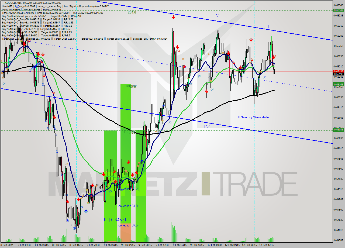Screen dimensions: 345x248
Task: Click the '8 Feb 12:15' time axis label
Action: point(58,245)
